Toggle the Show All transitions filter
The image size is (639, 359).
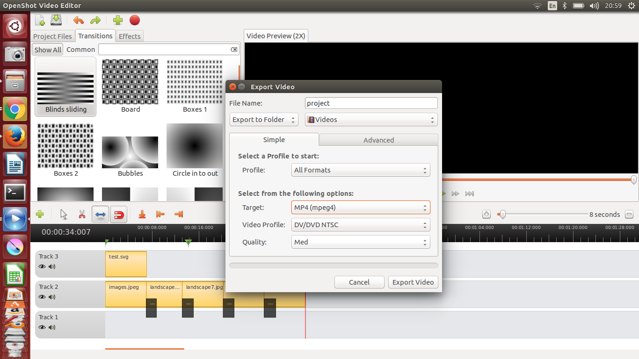[x=48, y=50]
